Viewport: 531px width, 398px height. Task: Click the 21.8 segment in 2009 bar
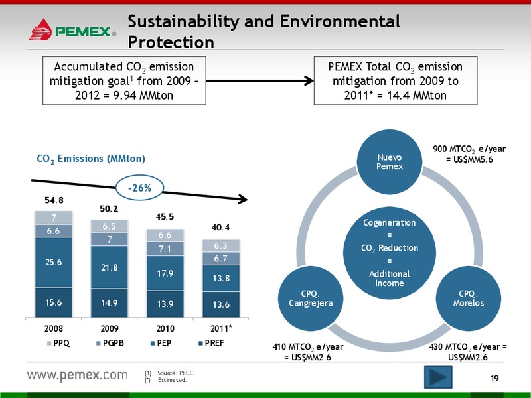click(110, 267)
